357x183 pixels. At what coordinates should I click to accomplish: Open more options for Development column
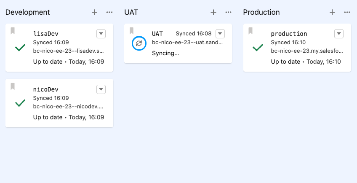coord(109,12)
